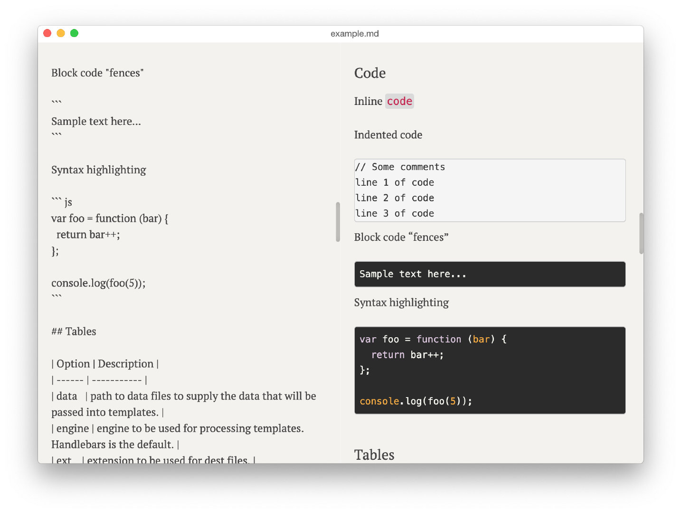Click 'Block code “fences”' in the preview
The width and height of the screenshot is (681, 513).
point(401,237)
